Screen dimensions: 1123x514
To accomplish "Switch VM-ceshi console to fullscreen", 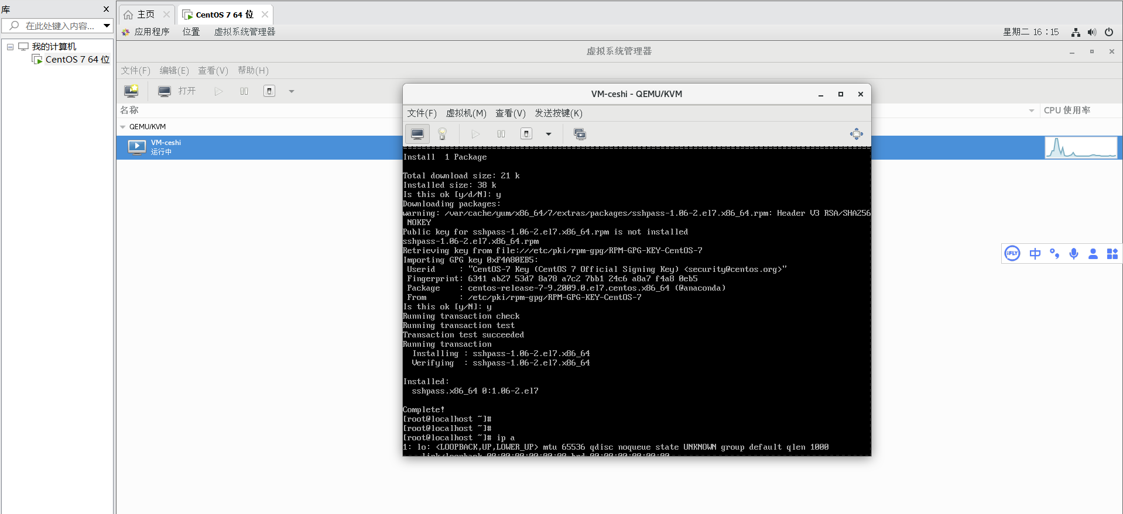I will pyautogui.click(x=856, y=134).
